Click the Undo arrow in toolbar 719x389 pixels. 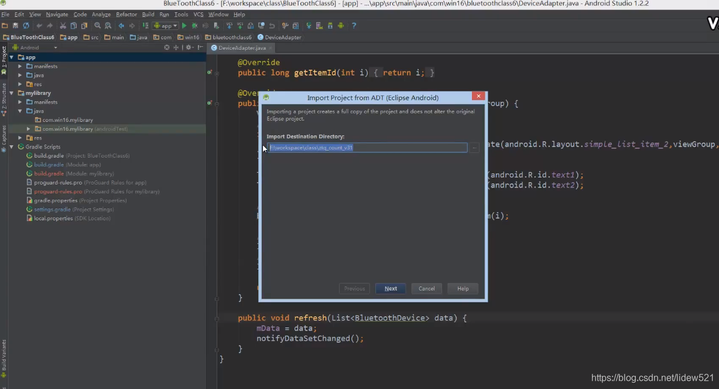tap(39, 26)
